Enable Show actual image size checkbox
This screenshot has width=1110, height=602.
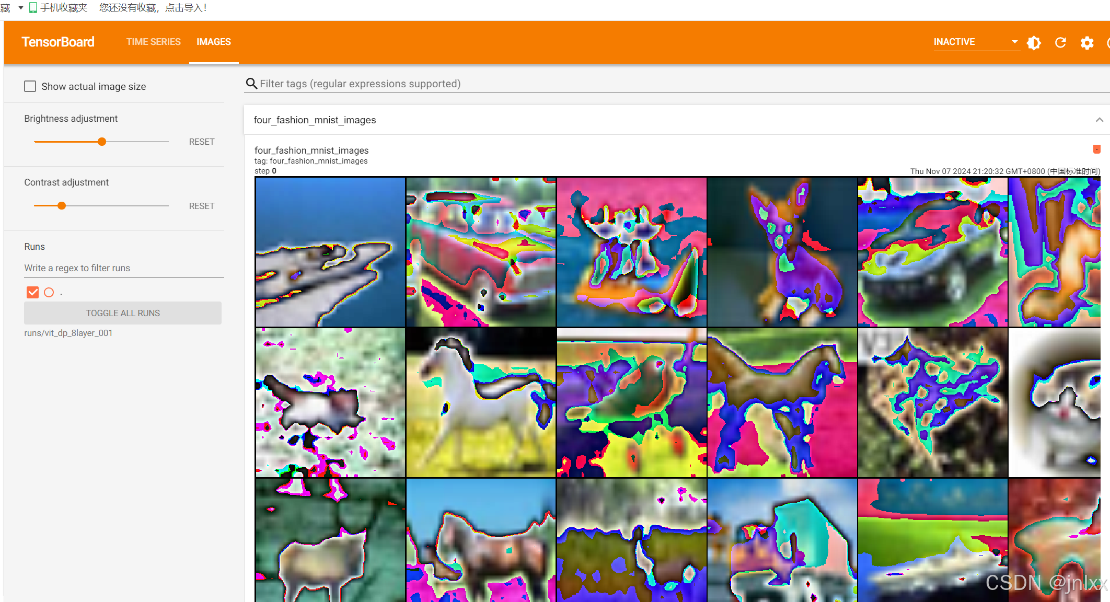pos(30,86)
